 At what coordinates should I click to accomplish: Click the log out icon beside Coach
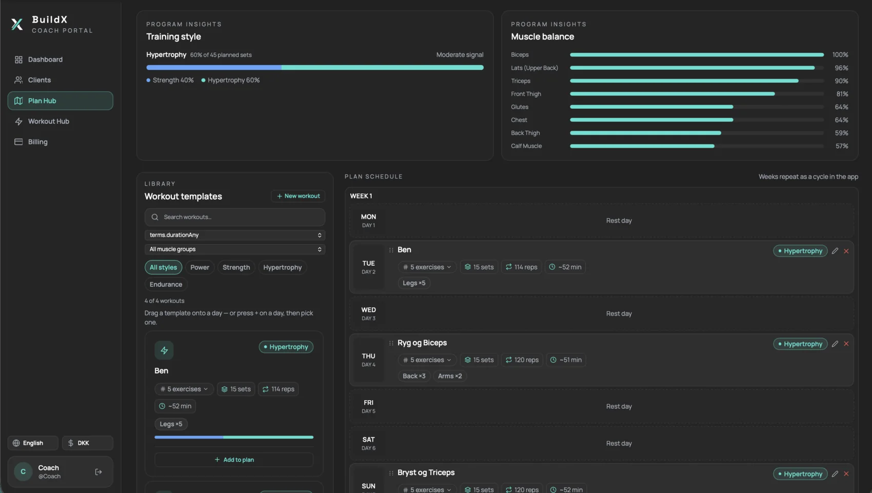tap(98, 472)
